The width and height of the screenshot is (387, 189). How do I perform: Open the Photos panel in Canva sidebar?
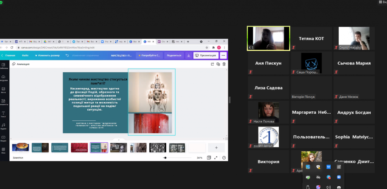pos(4,90)
